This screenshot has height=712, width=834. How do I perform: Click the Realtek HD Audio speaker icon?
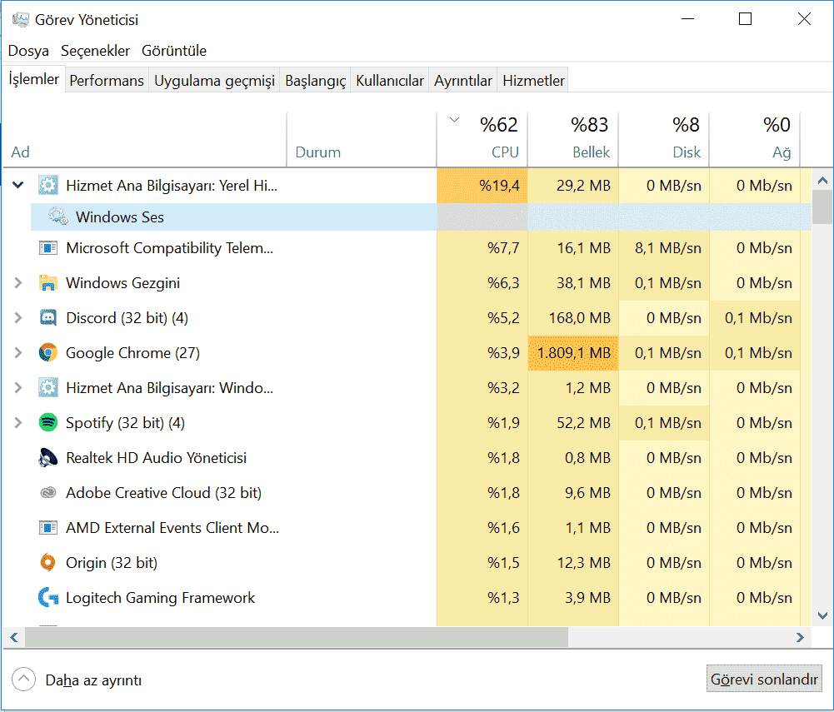point(47,458)
